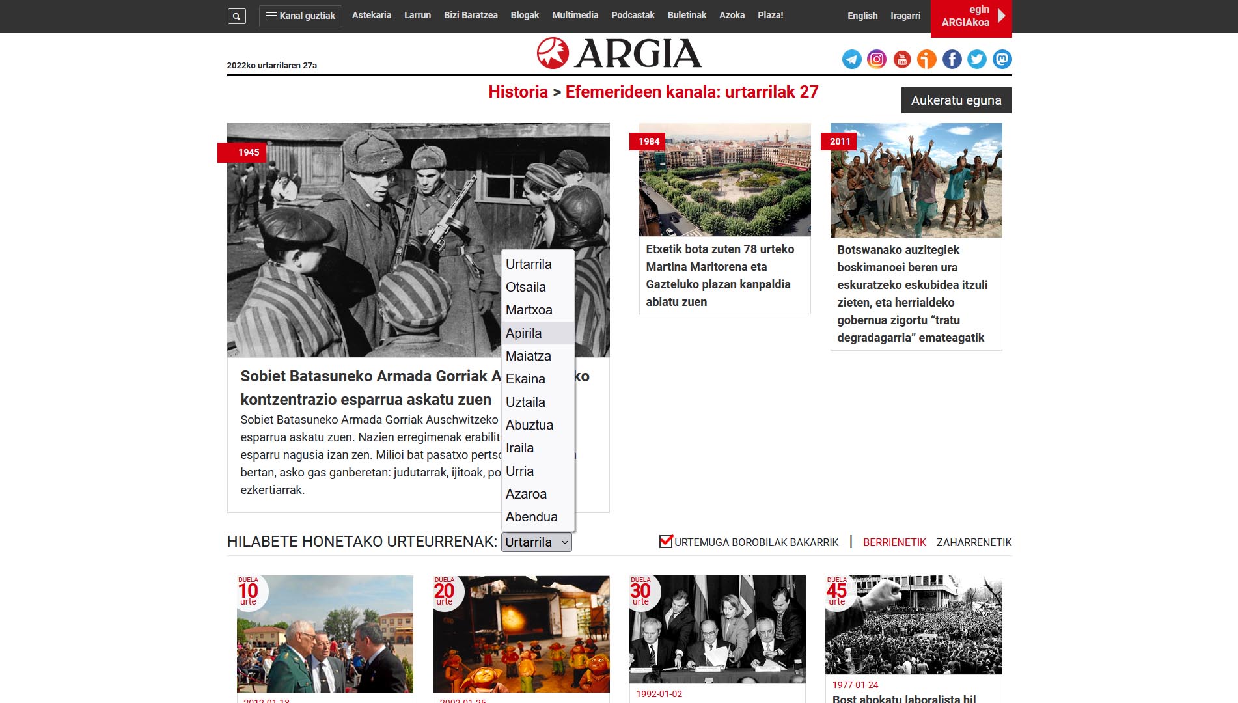
Task: Click the egin ARGIAkoa button
Action: 970,16
